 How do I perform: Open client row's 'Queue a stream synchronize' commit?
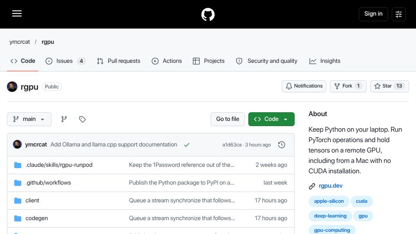(x=182, y=201)
